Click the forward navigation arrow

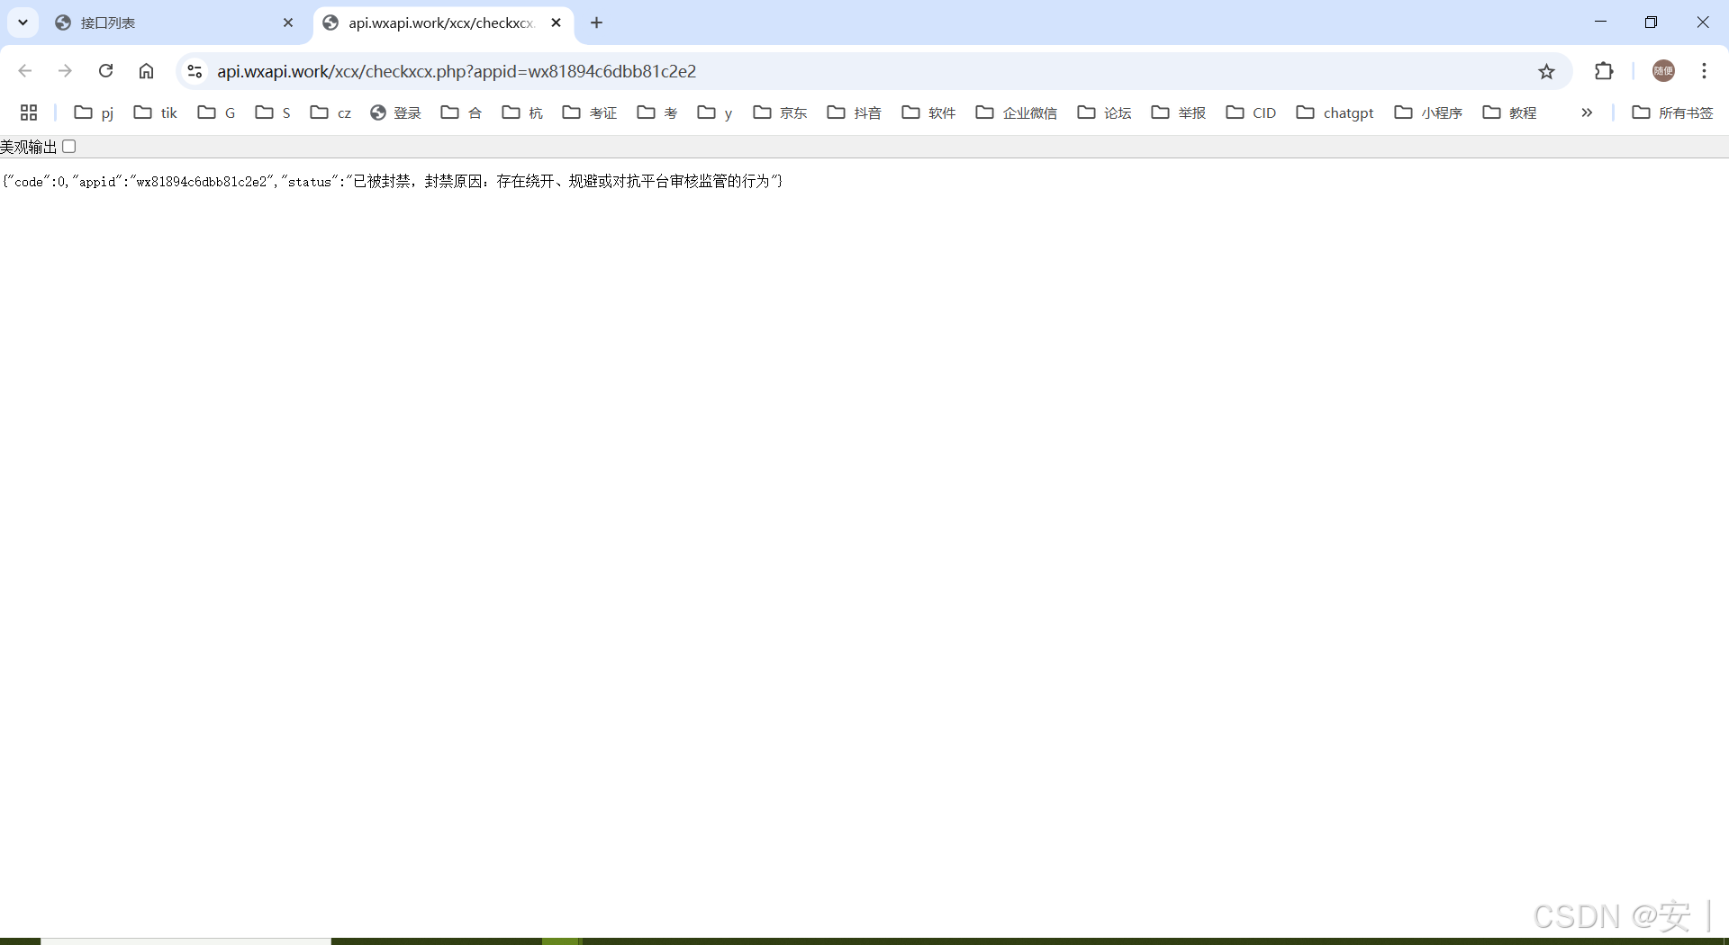click(x=65, y=71)
